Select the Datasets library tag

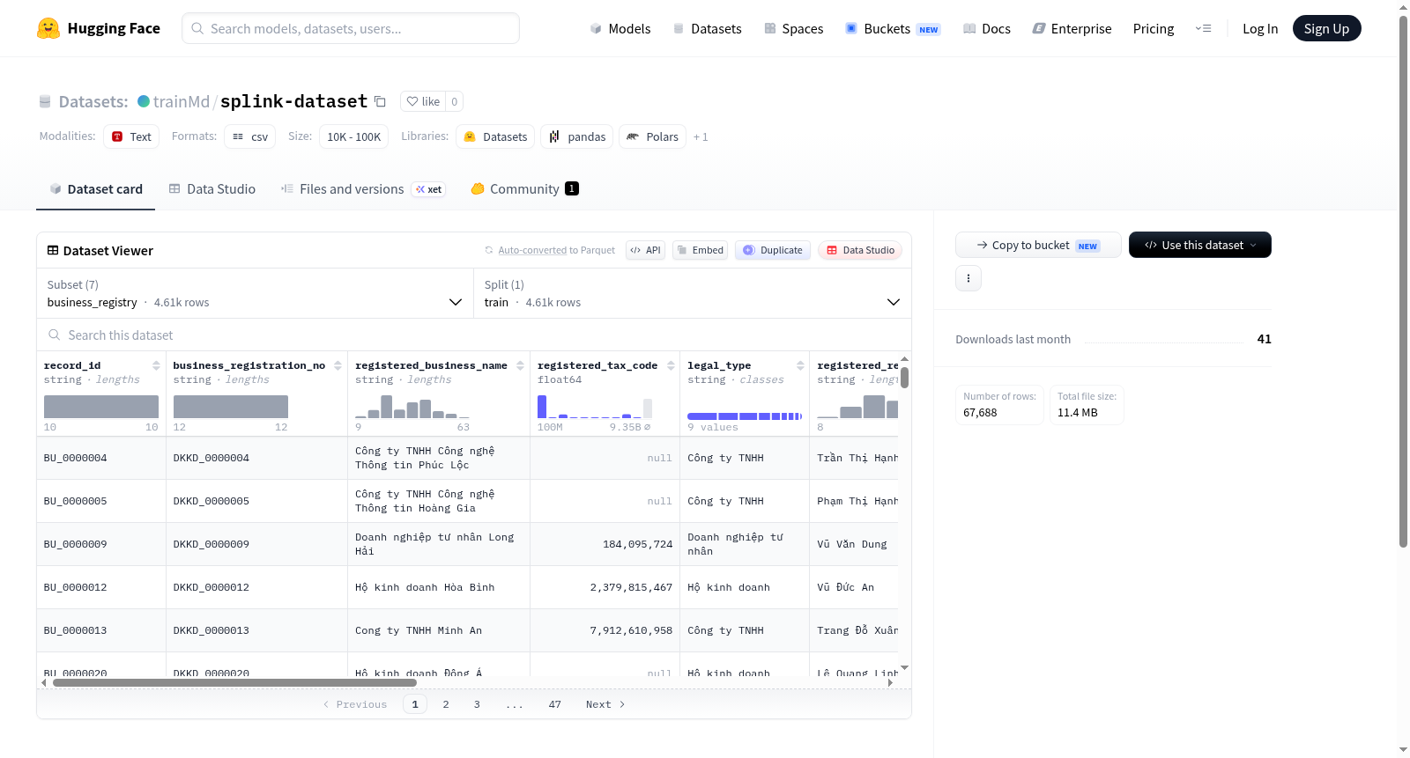pos(495,136)
